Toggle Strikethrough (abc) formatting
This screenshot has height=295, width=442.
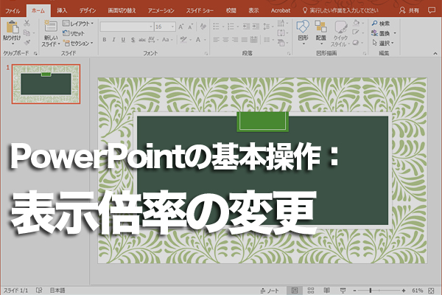(x=141, y=40)
